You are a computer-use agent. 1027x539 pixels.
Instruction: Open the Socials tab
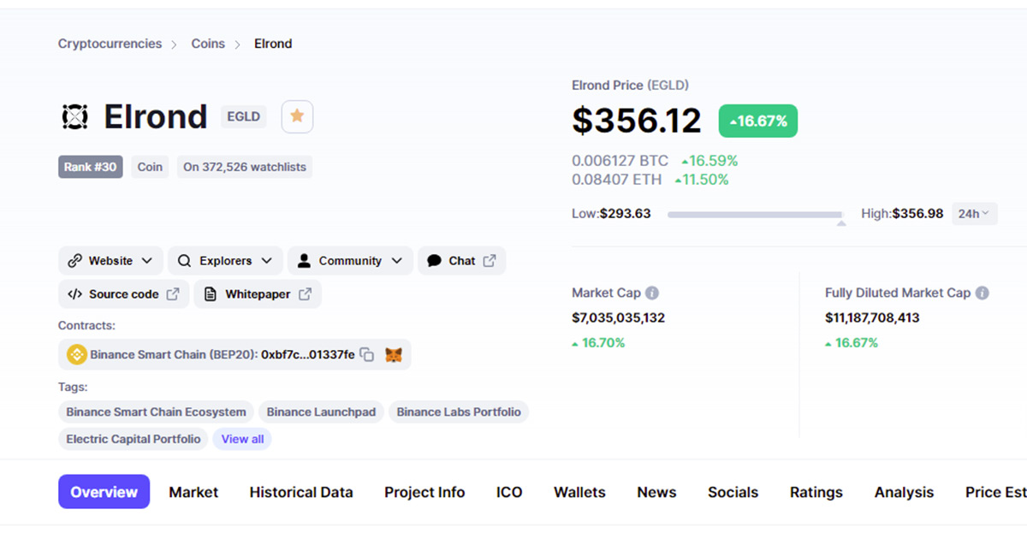[733, 492]
